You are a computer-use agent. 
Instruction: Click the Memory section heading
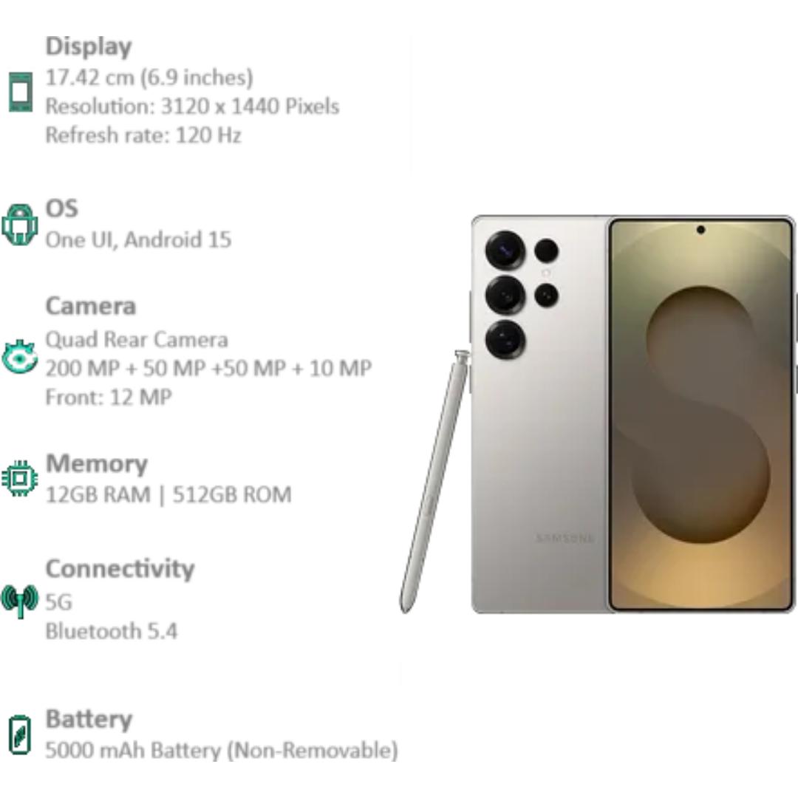tap(97, 463)
